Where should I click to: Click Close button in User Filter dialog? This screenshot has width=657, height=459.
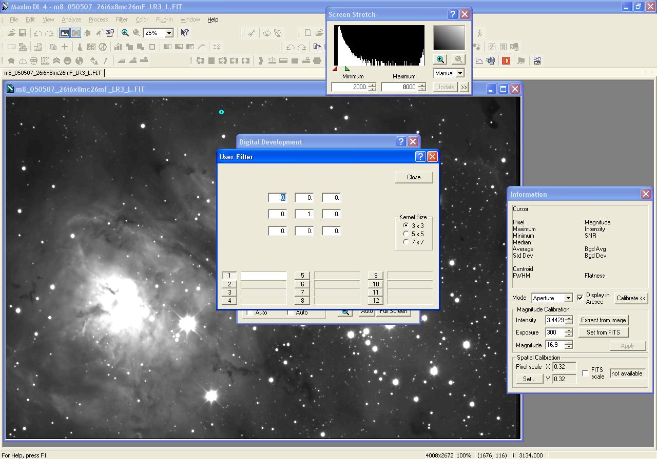click(x=414, y=177)
